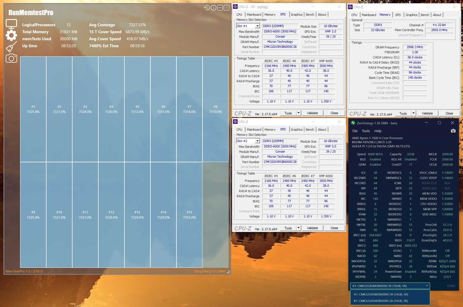The height and width of the screenshot is (307, 463).
Task: Click the monitor icon in RunMemtestPro
Action: click(11, 24)
